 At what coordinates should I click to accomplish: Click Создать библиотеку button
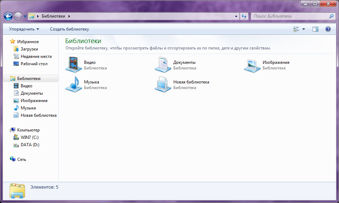pyautogui.click(x=69, y=29)
